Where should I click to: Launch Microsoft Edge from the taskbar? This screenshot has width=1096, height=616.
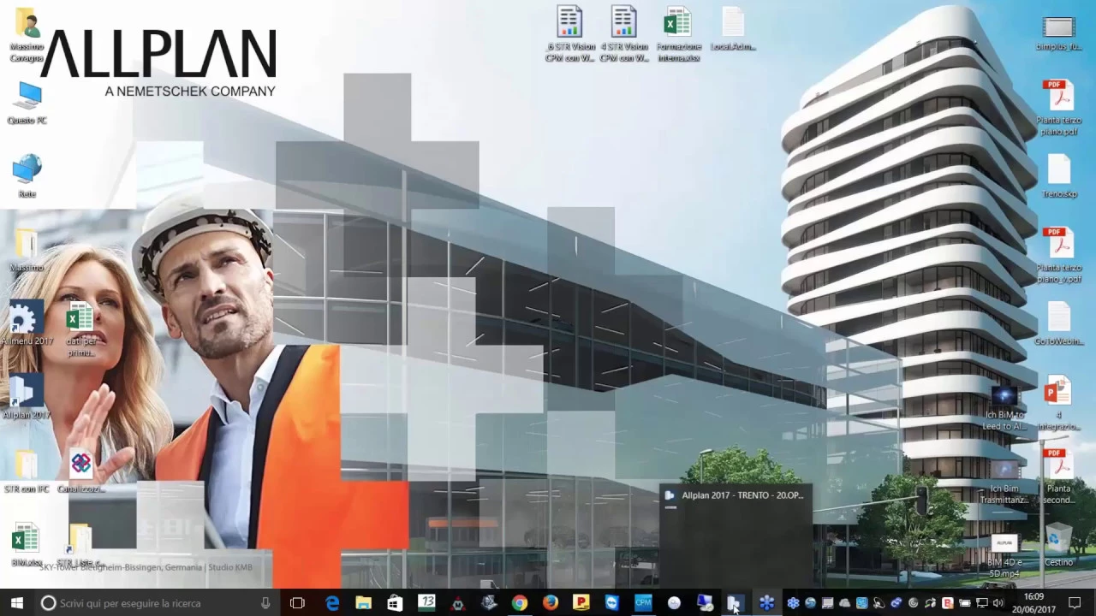point(332,603)
